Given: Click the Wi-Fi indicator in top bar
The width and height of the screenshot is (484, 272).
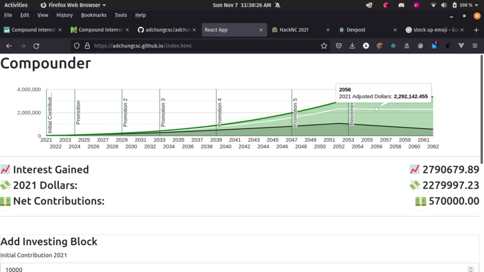Looking at the screenshot, I should point(433,5).
